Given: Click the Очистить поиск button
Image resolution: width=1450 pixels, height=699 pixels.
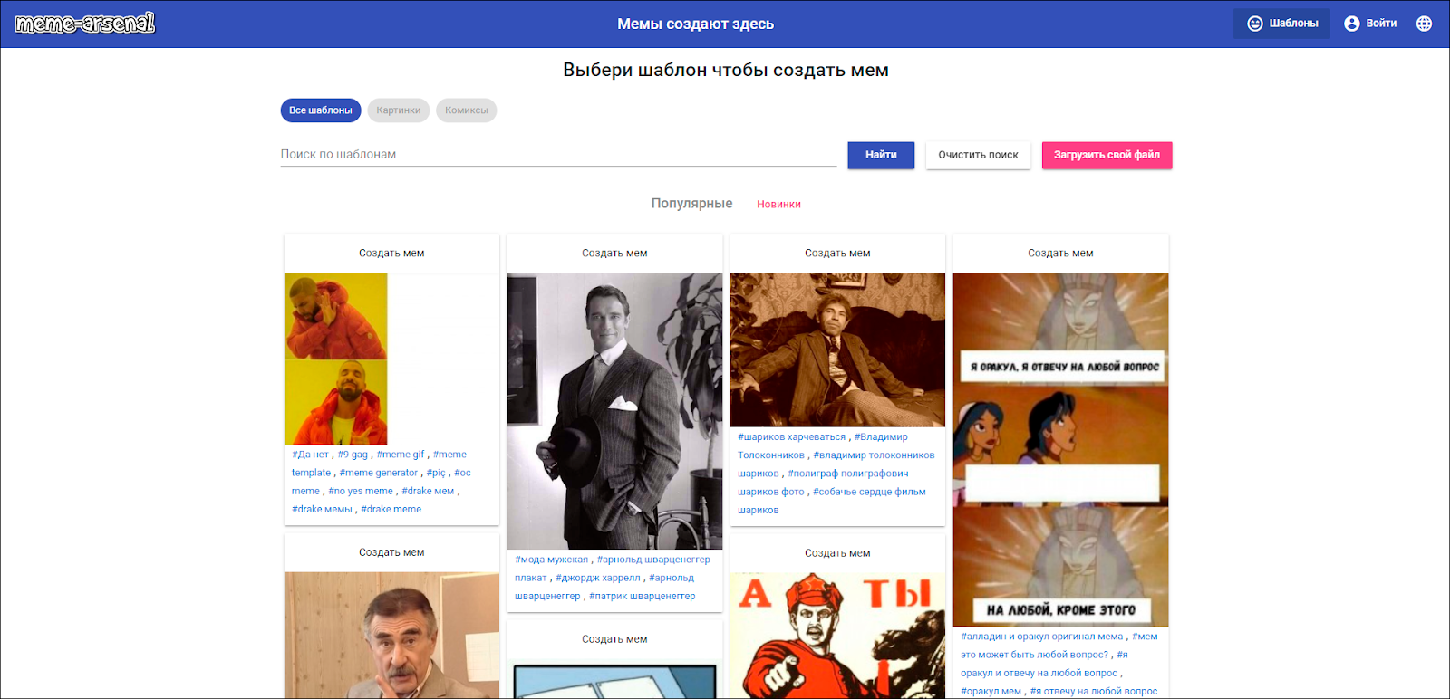Looking at the screenshot, I should coord(978,155).
